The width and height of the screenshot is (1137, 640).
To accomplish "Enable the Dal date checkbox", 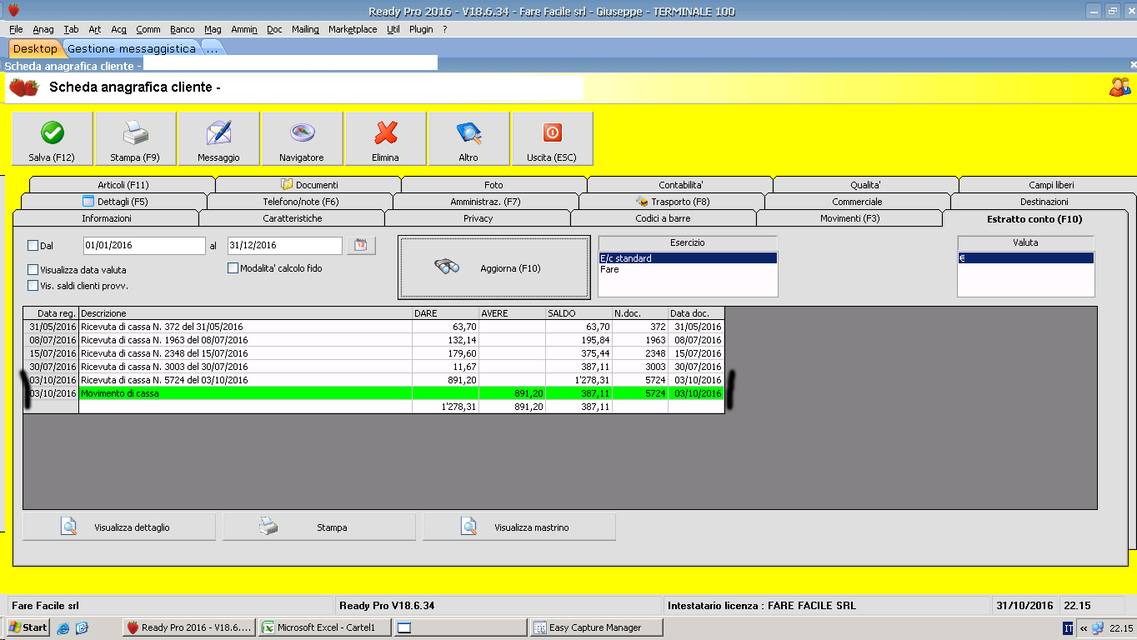I will [x=33, y=246].
